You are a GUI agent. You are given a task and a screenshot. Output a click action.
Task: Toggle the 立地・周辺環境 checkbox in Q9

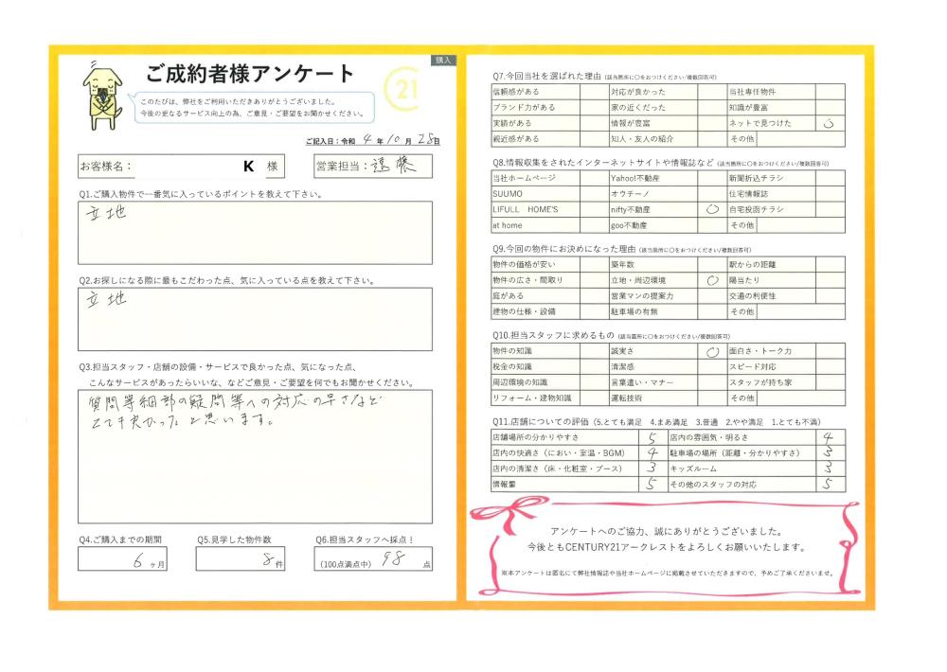pyautogui.click(x=711, y=280)
